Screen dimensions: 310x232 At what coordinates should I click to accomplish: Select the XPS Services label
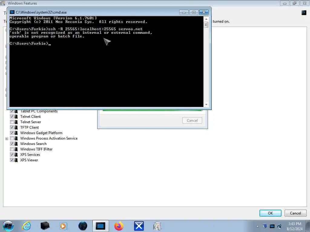click(30, 154)
